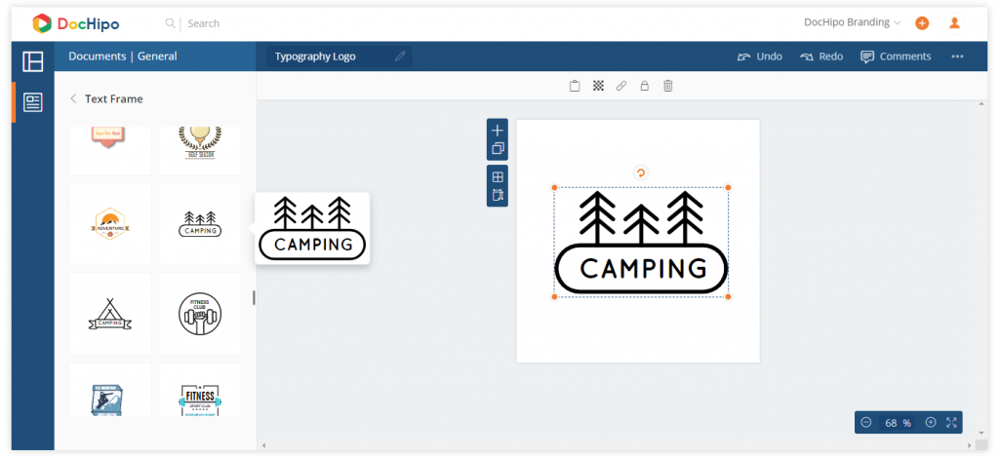
Task: Click the Undo button
Action: tap(759, 57)
